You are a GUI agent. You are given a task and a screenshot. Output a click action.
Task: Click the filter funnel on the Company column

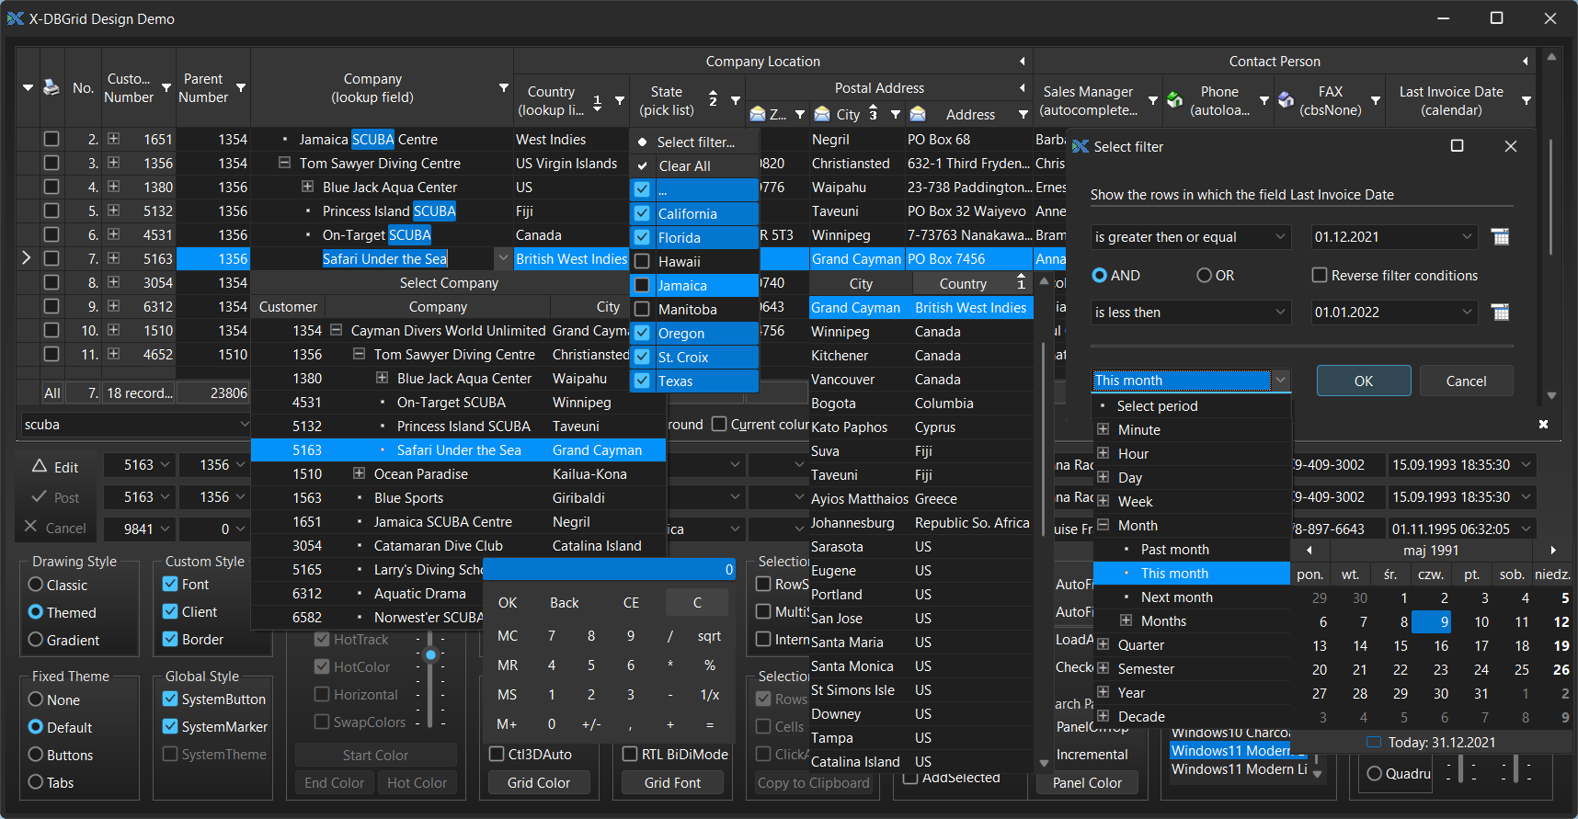coord(504,88)
